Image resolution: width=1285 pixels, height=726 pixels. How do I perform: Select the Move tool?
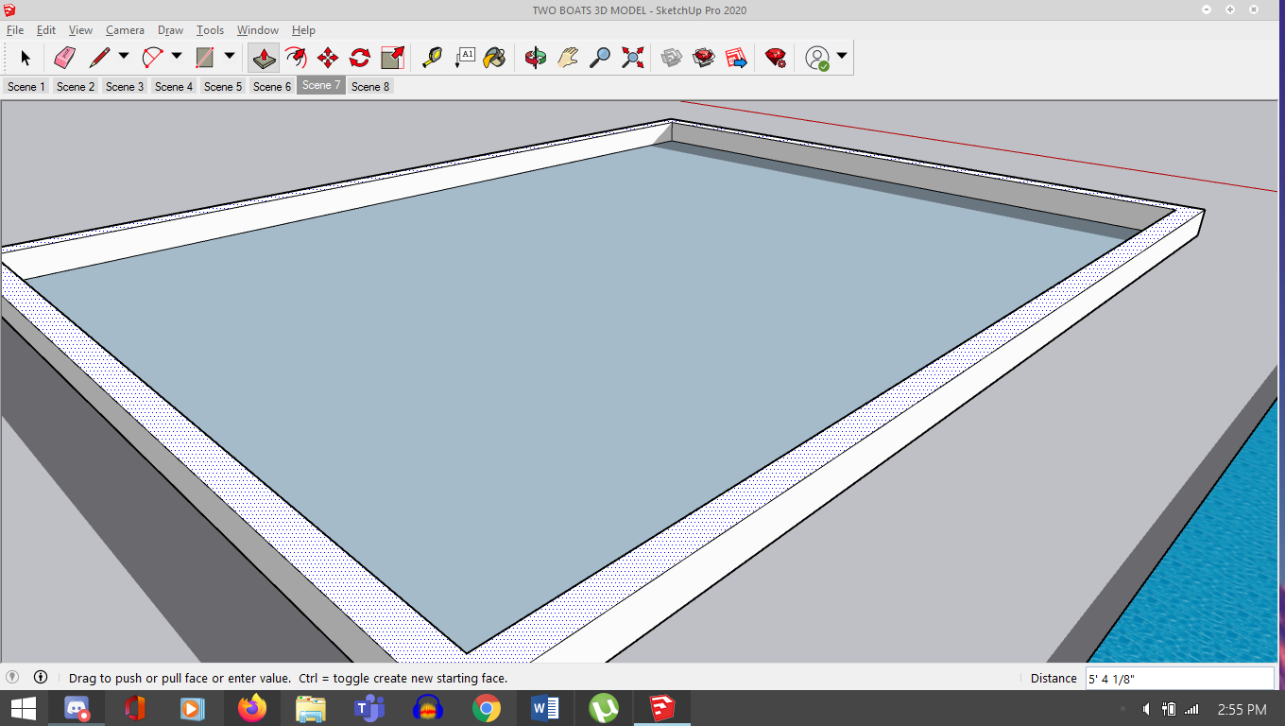(x=328, y=58)
